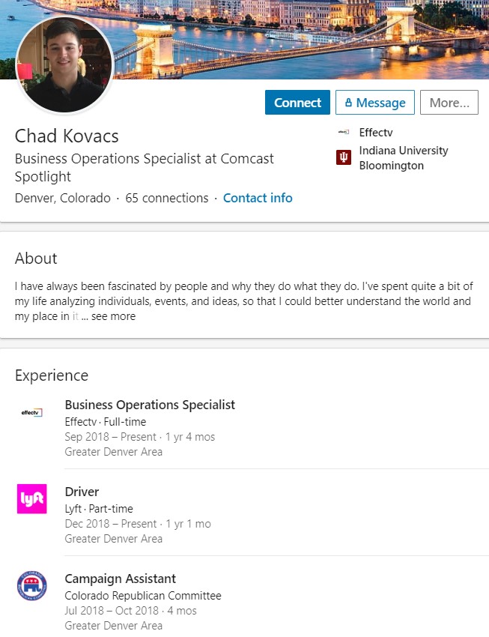
Task: Click the Indiana University logo icon
Action: point(344,157)
